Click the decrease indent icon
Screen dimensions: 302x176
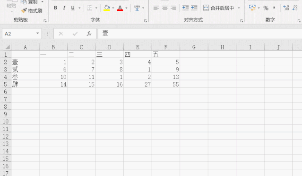point(185,8)
